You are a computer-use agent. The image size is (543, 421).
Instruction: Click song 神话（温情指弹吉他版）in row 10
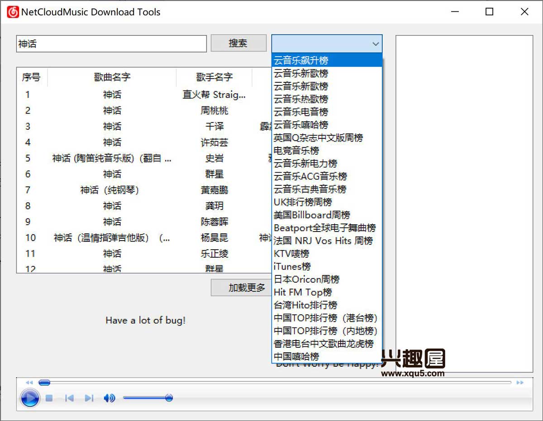click(x=112, y=238)
